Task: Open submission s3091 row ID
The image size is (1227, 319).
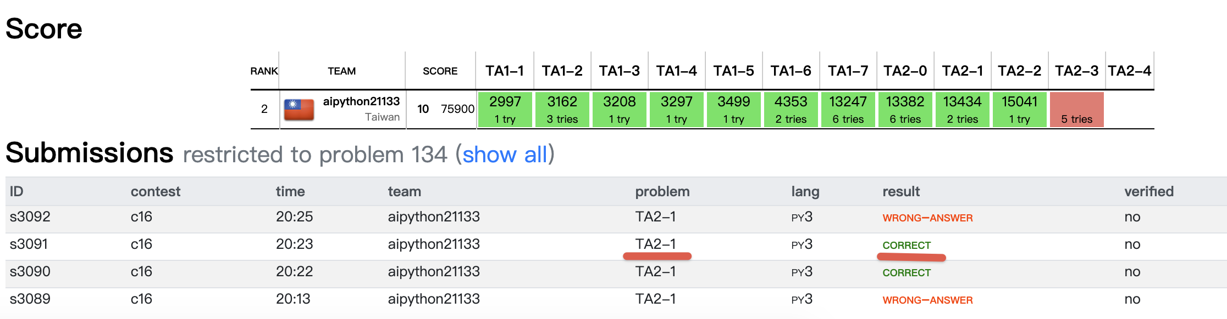Action: 29,244
